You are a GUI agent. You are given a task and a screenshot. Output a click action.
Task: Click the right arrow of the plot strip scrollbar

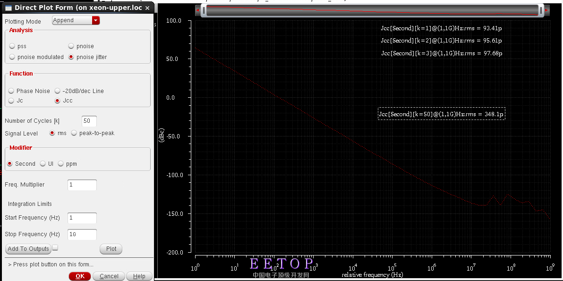tap(546, 11)
